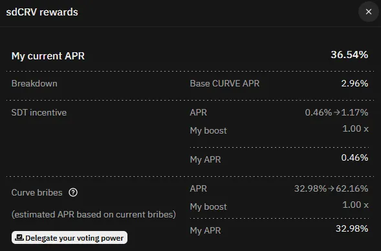This screenshot has height=251, width=381.
Task: Click the Base CURVE APR label
Action: tap(224, 84)
